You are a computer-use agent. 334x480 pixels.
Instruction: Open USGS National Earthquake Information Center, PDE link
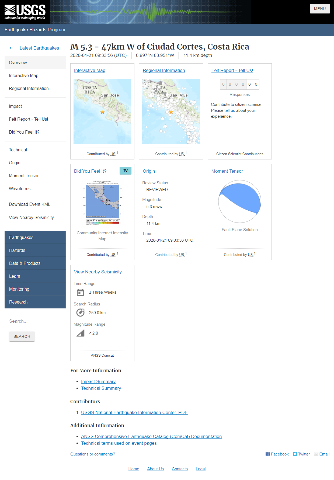click(x=134, y=412)
